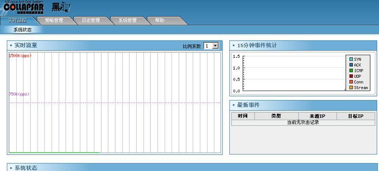
Task: Click the bottom 系统状态 panel title
Action: tap(26, 168)
